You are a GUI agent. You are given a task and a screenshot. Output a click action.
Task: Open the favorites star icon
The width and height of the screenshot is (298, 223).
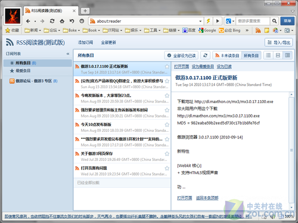(8, 30)
